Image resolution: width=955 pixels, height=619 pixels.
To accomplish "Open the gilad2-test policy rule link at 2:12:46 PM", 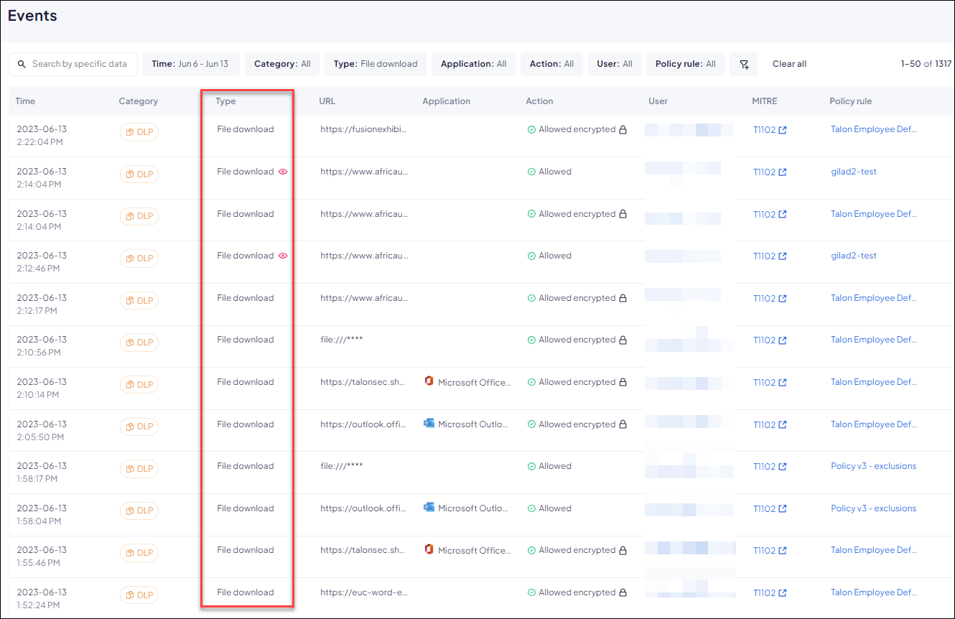I will click(x=853, y=256).
